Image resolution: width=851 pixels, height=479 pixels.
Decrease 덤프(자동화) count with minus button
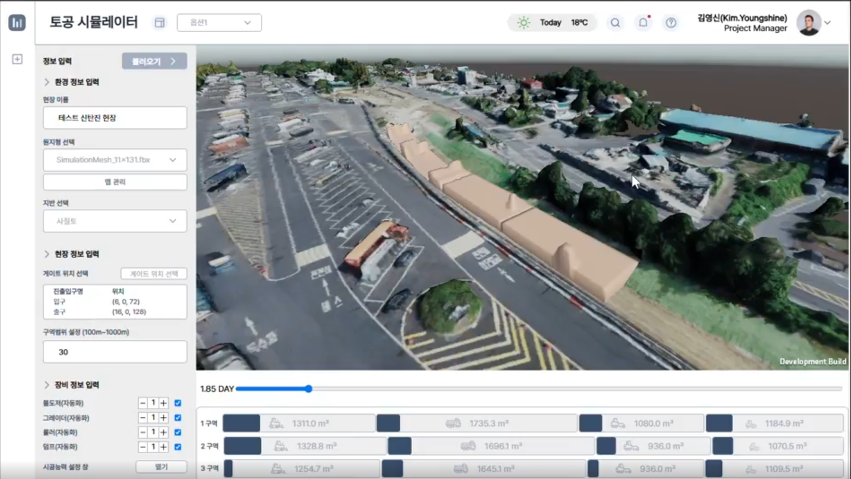[x=143, y=447]
